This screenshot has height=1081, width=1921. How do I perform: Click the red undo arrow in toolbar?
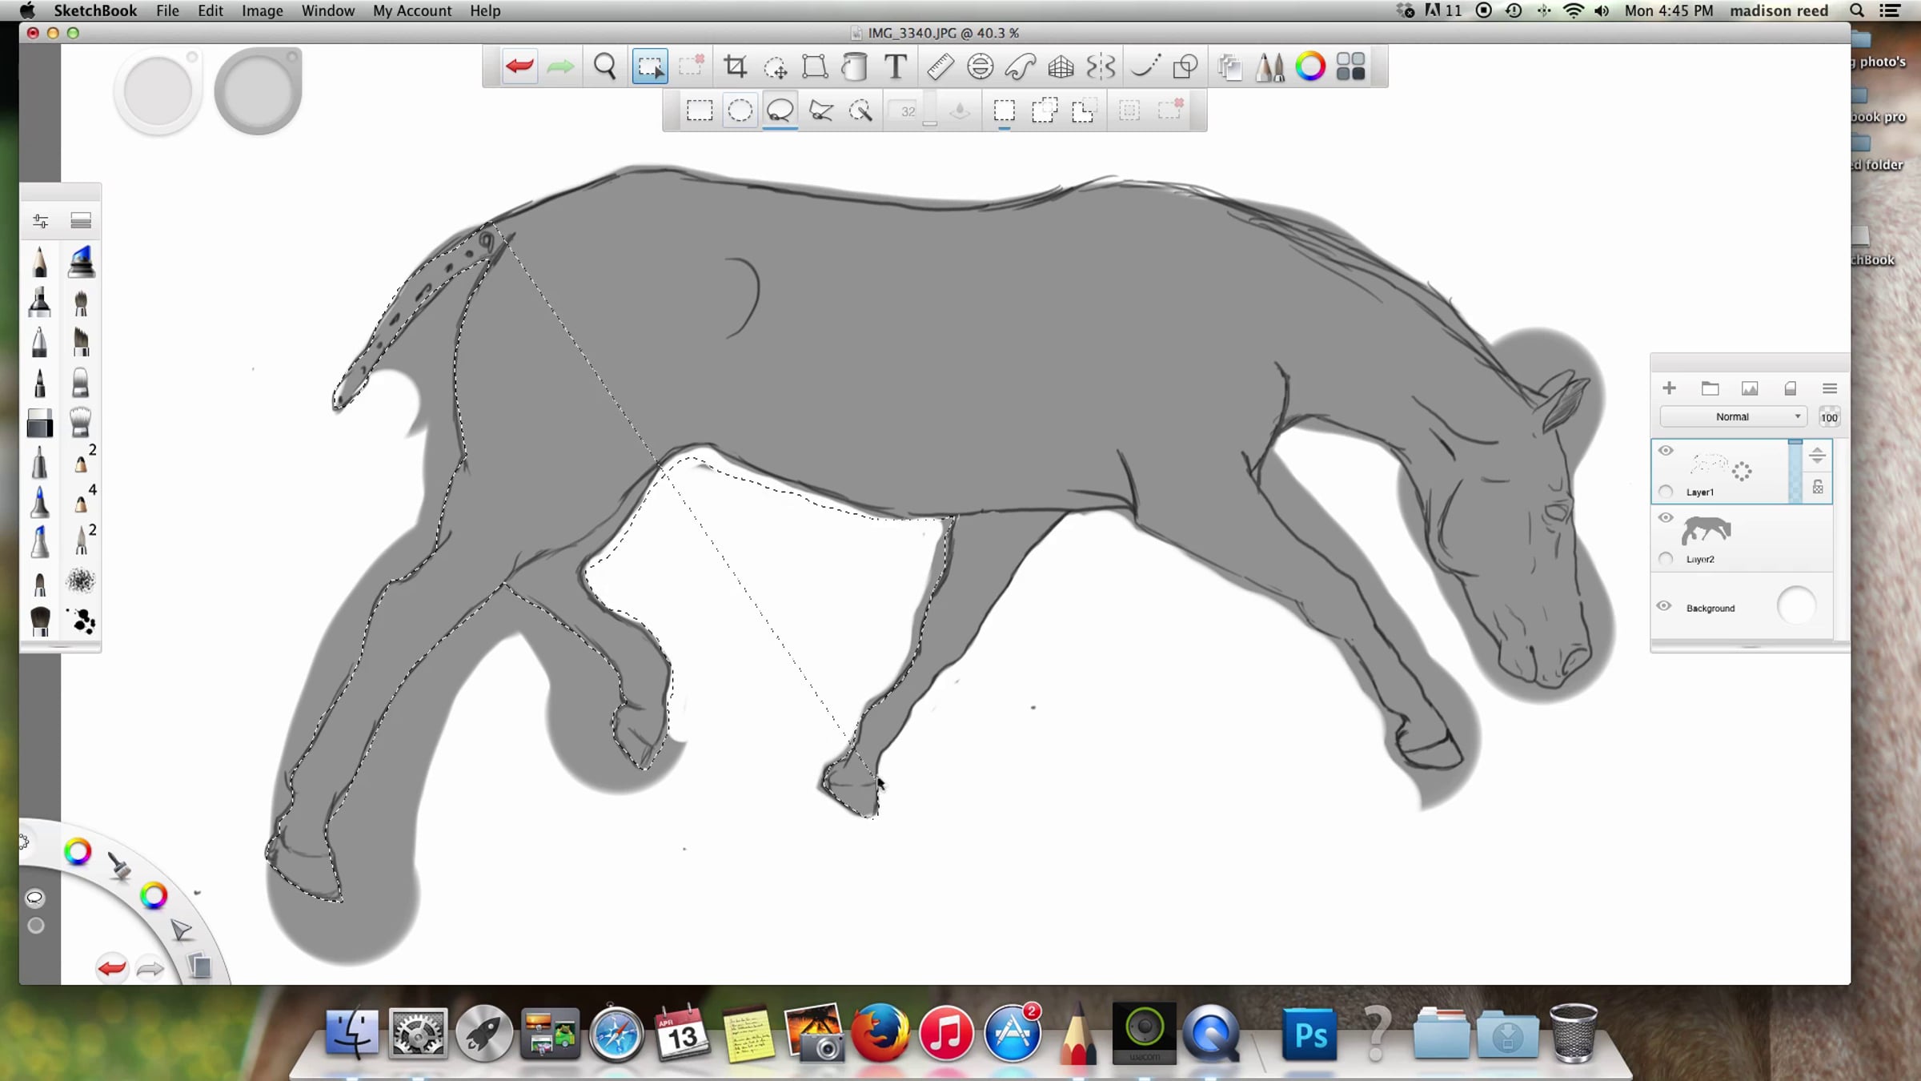click(x=519, y=66)
